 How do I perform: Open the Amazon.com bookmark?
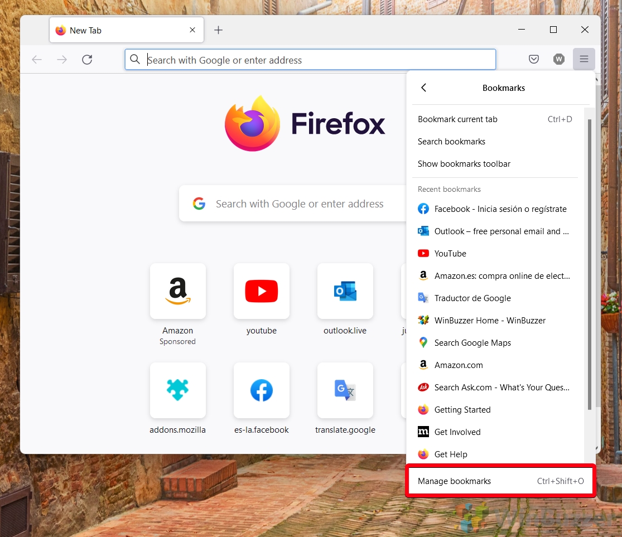pyautogui.click(x=495, y=365)
